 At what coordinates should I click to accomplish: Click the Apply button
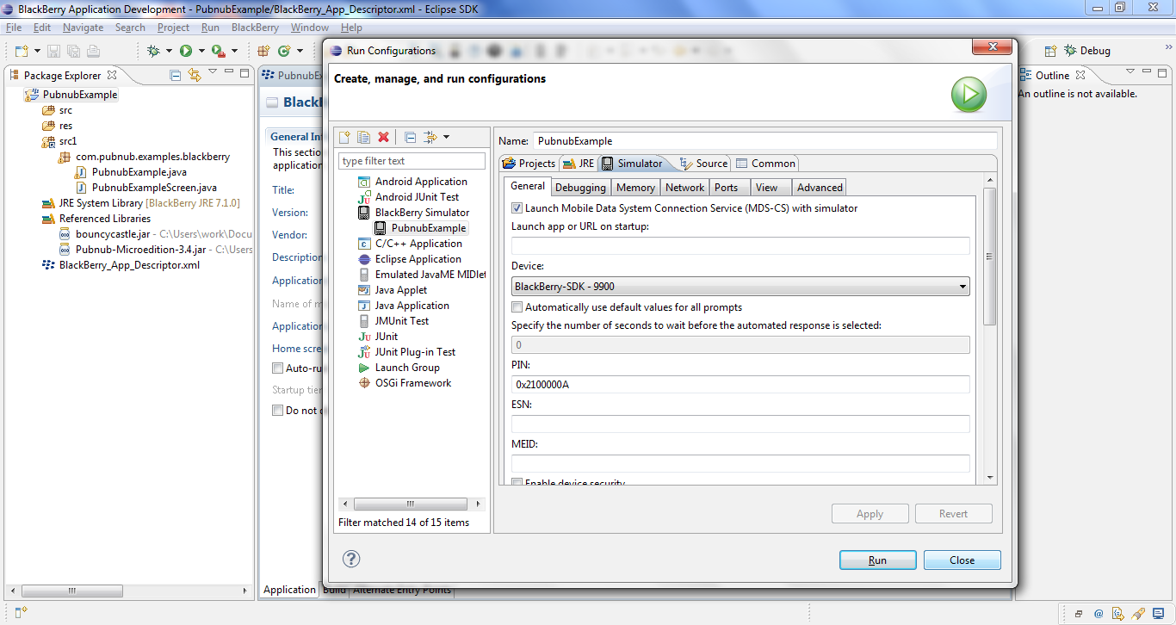click(870, 513)
